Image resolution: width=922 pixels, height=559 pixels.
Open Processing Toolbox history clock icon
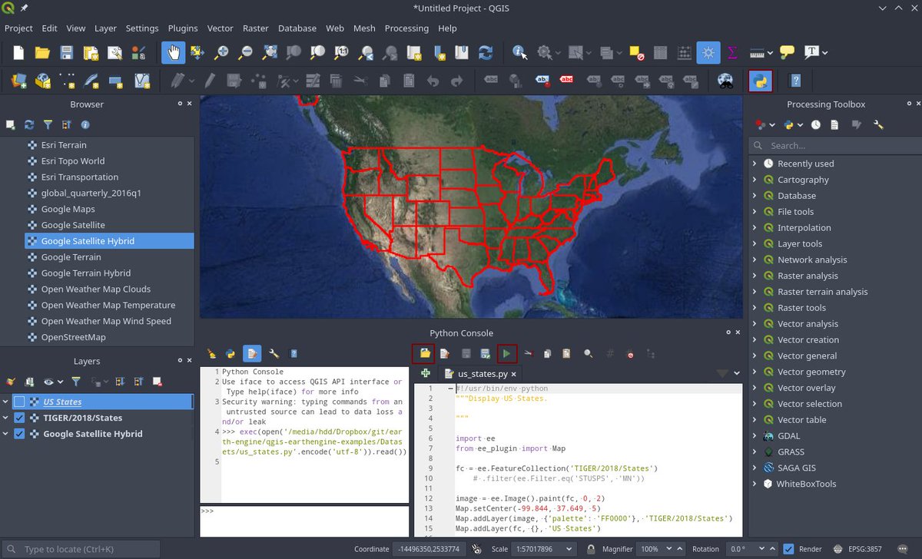pyautogui.click(x=815, y=124)
